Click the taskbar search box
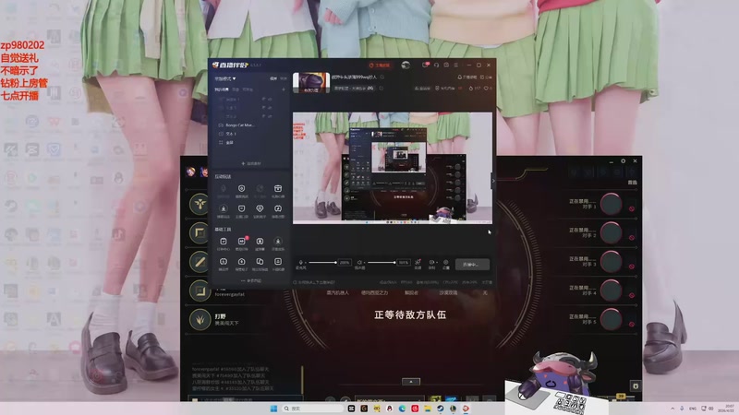Screen dimensions: 739x415 coord(312,409)
